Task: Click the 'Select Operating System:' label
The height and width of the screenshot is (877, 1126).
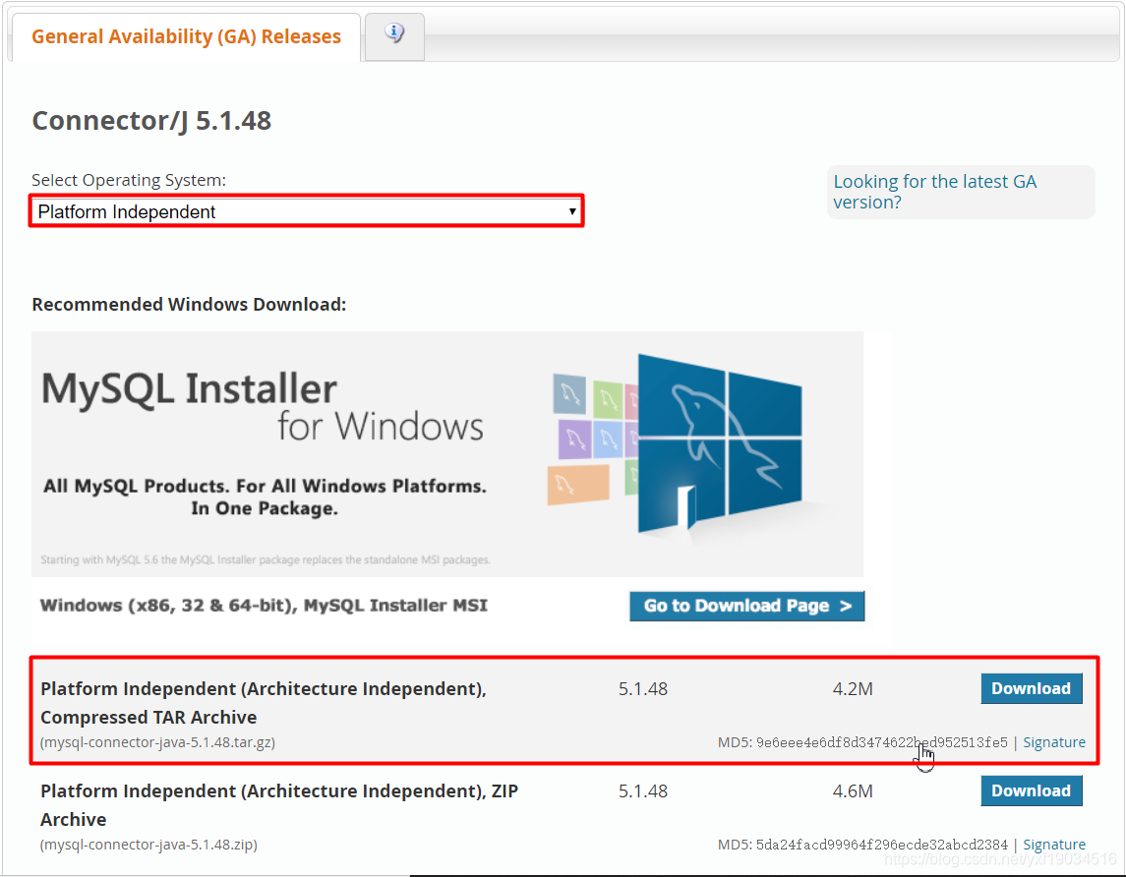Action: point(129,180)
